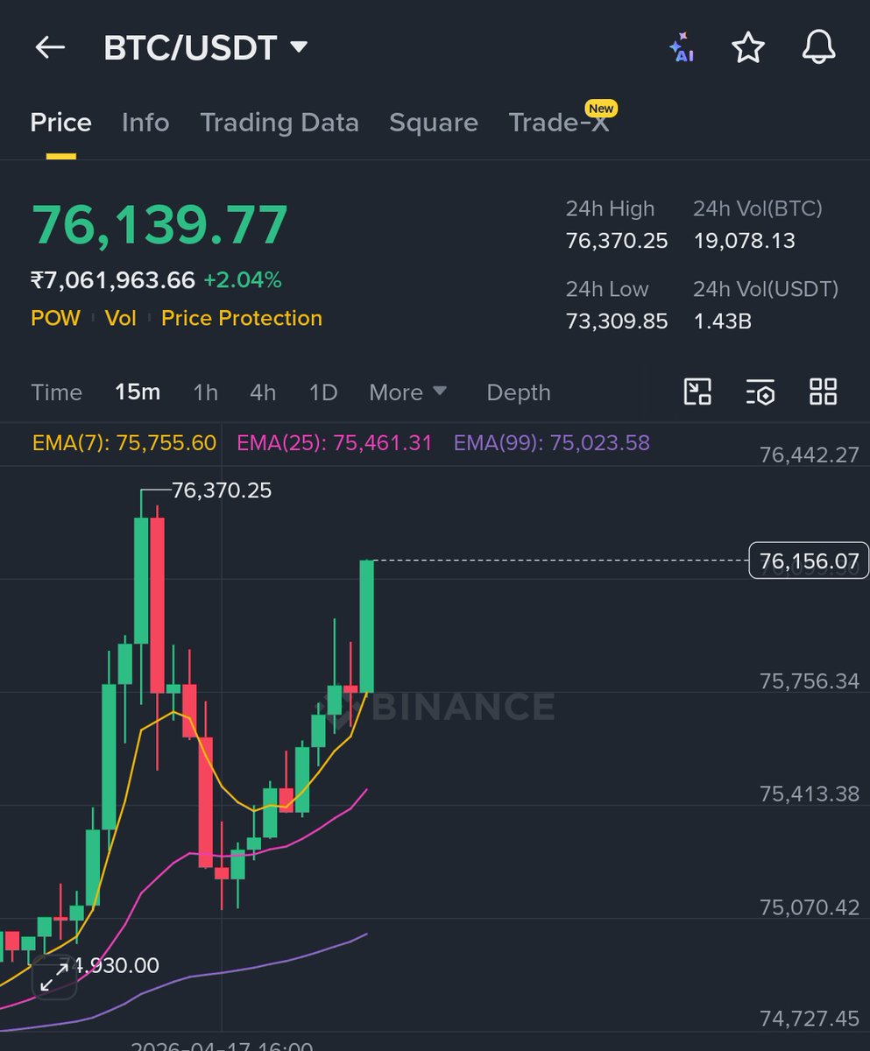Click the 76,156.07 current price marker
This screenshot has height=1051, width=870.
(x=809, y=561)
